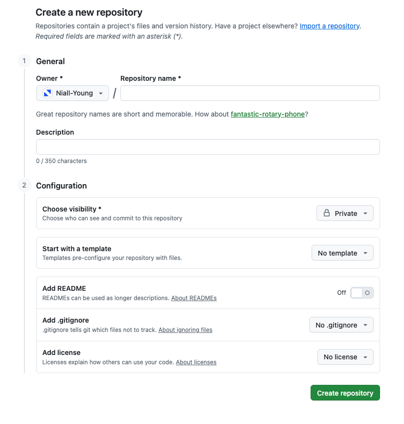Screen dimensions: 404x424
Task: Click the step 2 Configuration circle marker
Action: tap(24, 185)
